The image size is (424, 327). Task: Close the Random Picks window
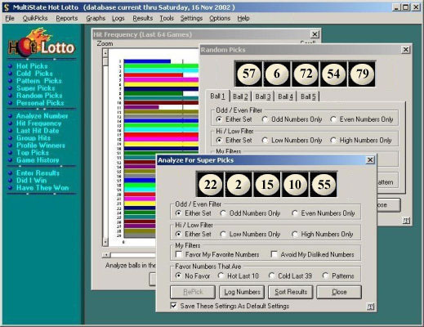tap(405, 50)
